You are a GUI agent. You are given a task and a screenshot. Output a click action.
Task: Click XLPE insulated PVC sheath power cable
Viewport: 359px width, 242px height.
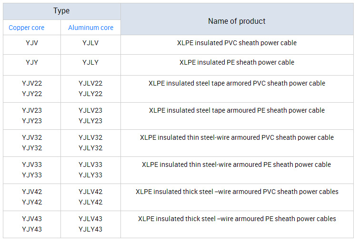tap(237, 43)
